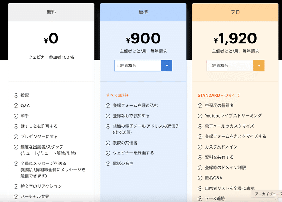Click ウェビナー参加者 100 名 text

pyautogui.click(x=51, y=57)
